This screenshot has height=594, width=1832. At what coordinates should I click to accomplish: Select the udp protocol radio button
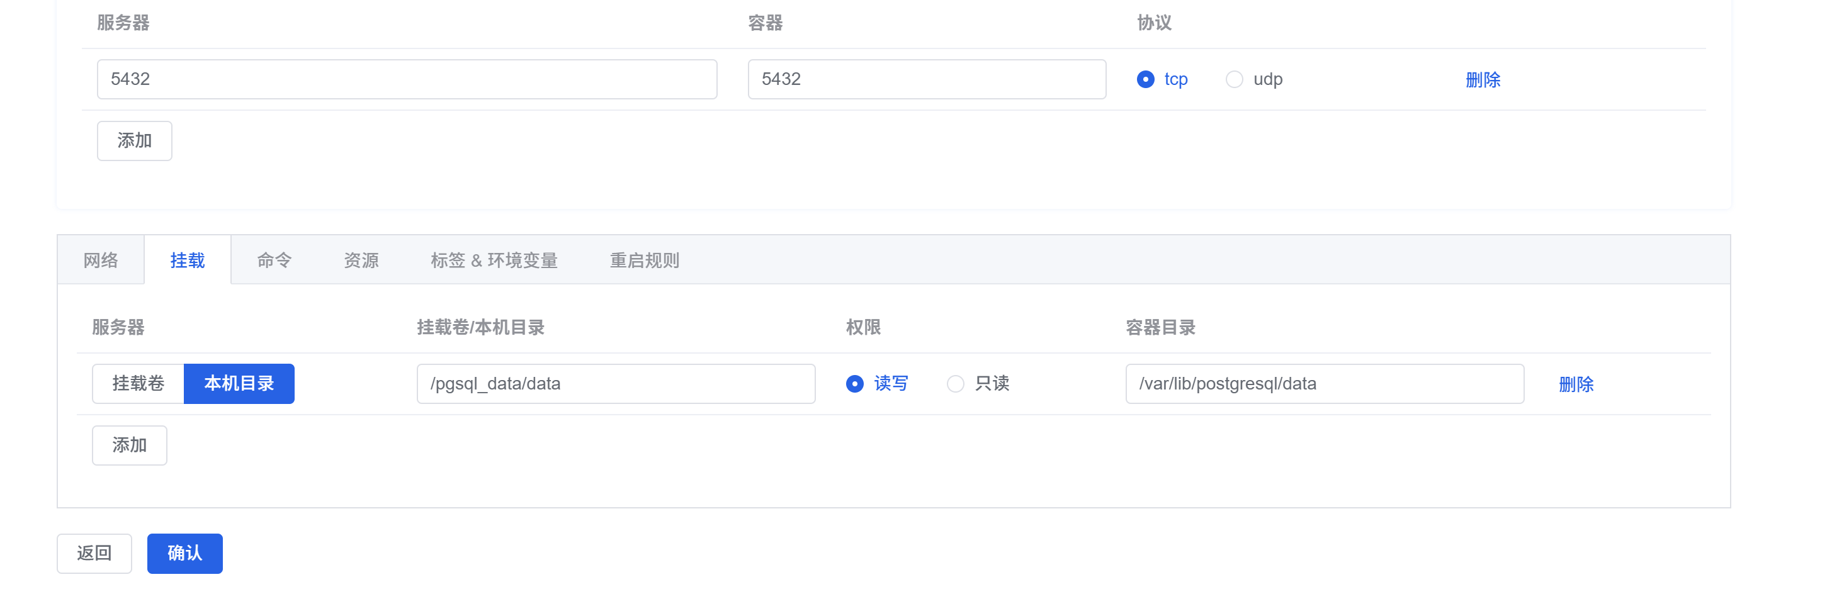pos(1234,79)
